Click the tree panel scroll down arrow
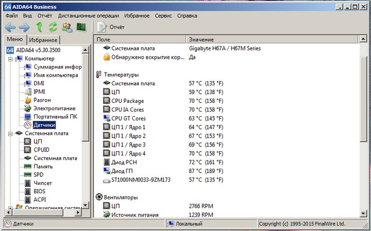371x231 pixels. (85, 205)
